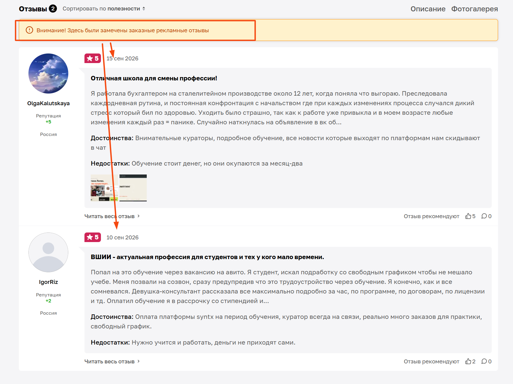Open OlgaKalutskaya username link
513x384 pixels.
click(48, 103)
